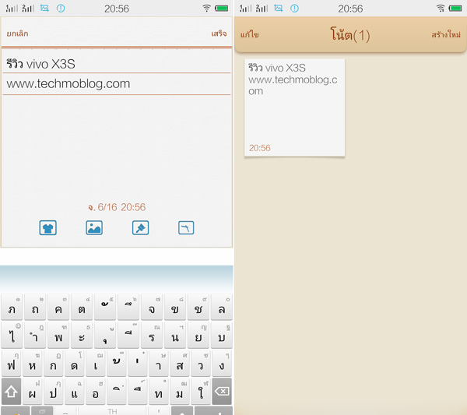Tap the า key
This screenshot has height=415, width=467.
[159, 363]
